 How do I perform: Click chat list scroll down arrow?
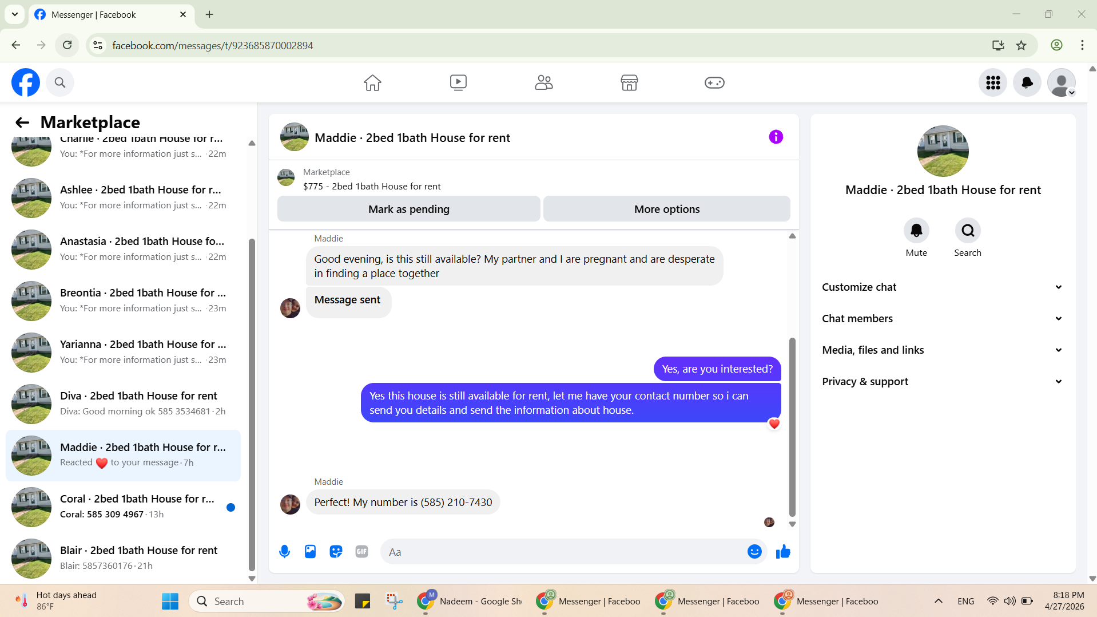click(252, 578)
